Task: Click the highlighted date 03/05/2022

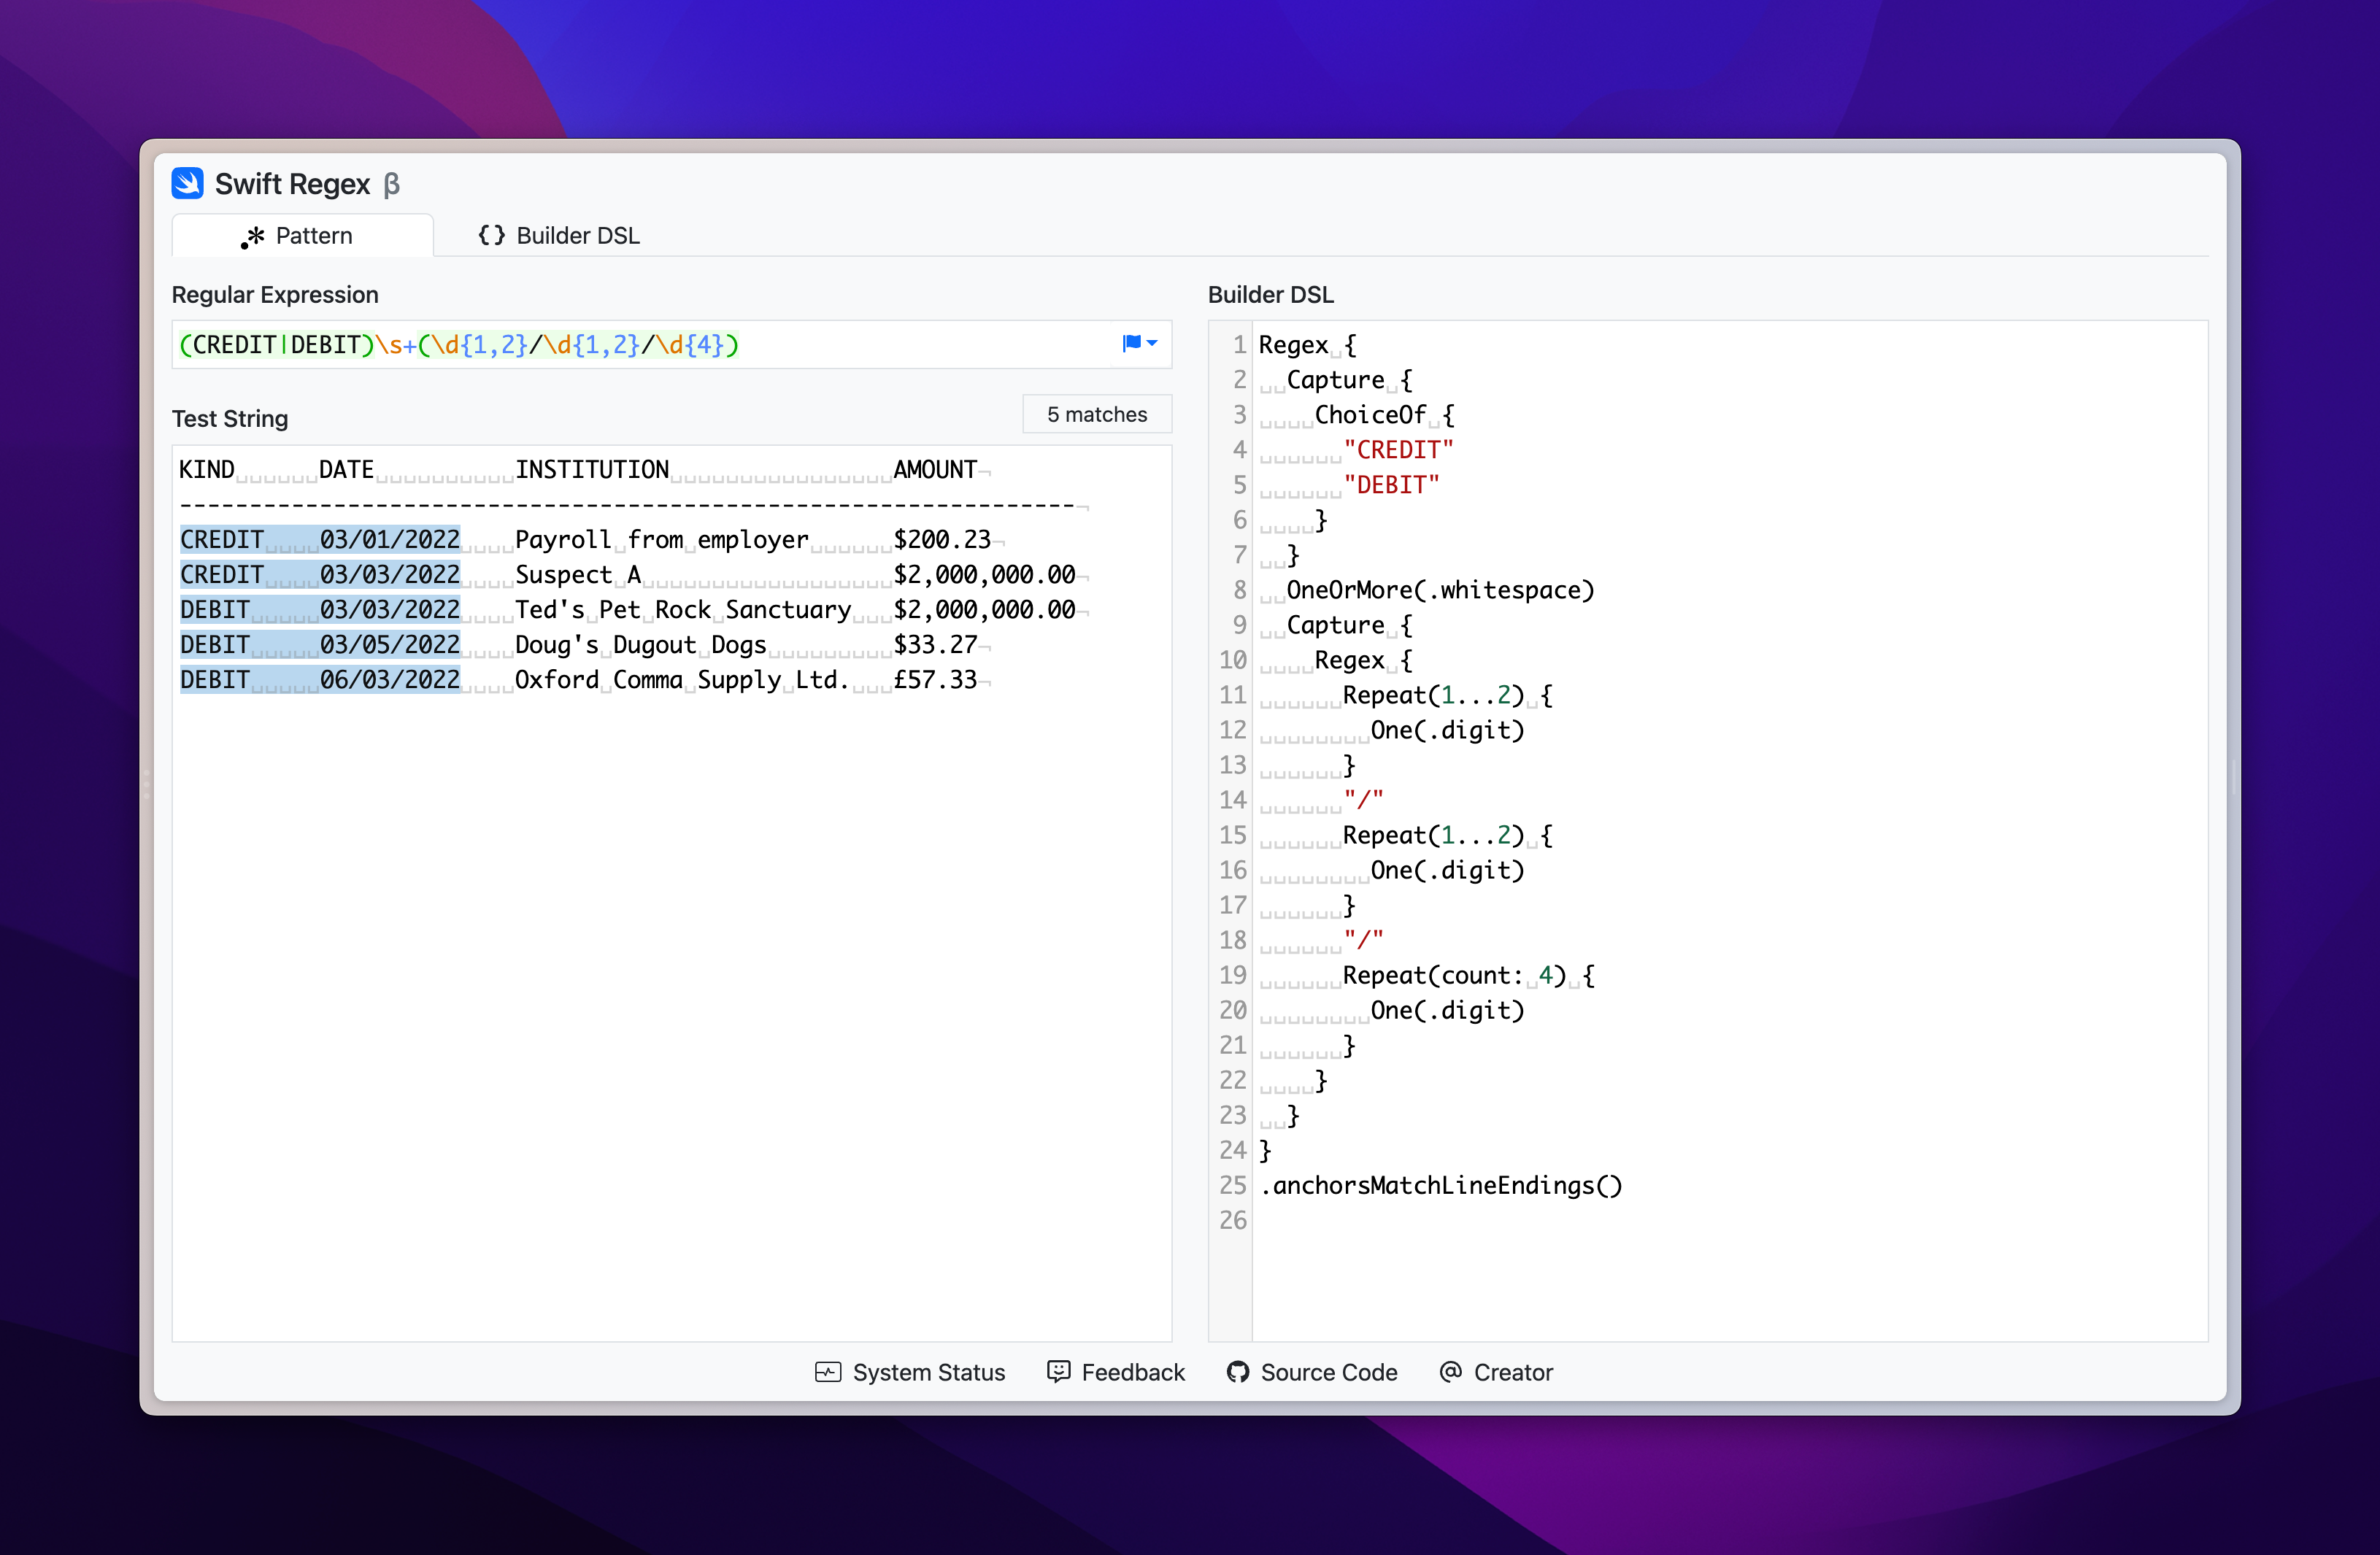Action: coord(390,645)
